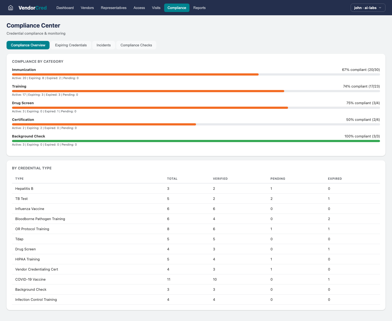Open the Access section
Viewport: 392px width, 321px height.
tap(139, 8)
